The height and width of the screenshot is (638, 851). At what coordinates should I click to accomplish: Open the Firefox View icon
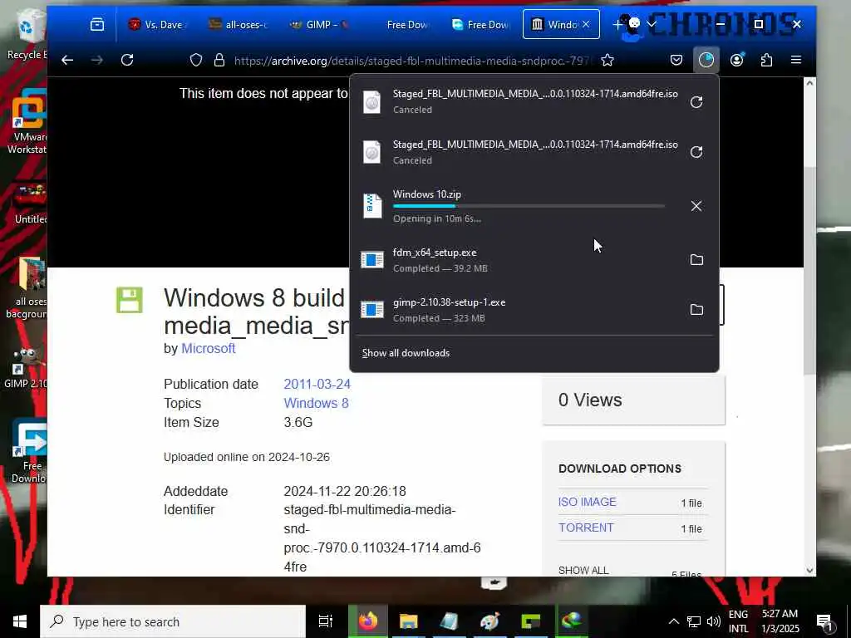click(x=97, y=24)
